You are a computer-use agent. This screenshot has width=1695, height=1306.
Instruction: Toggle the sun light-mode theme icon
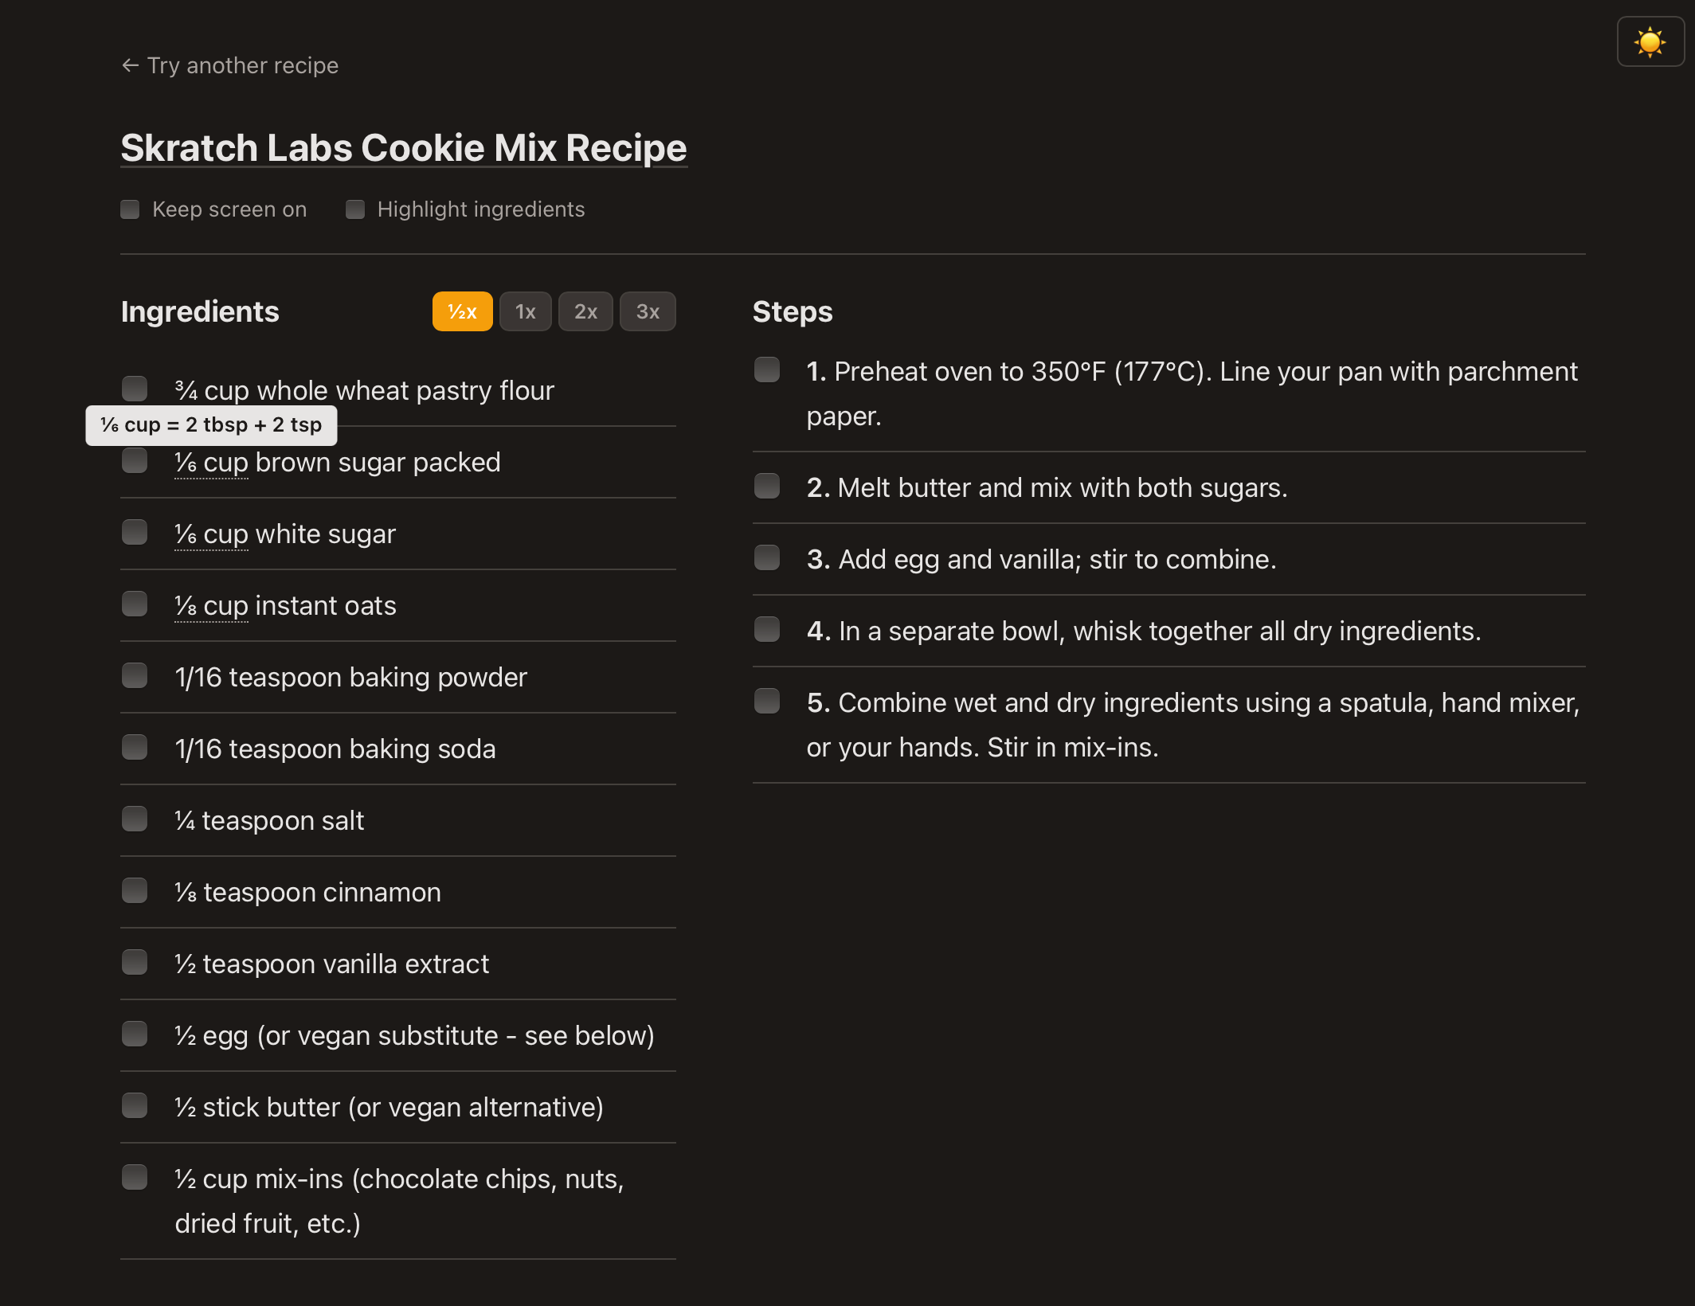coord(1650,42)
